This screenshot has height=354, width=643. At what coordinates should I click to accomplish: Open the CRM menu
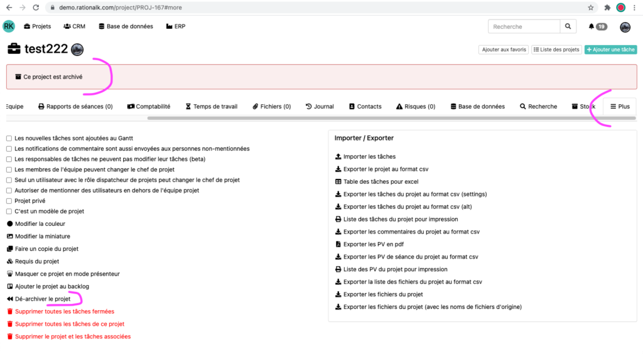click(x=74, y=27)
